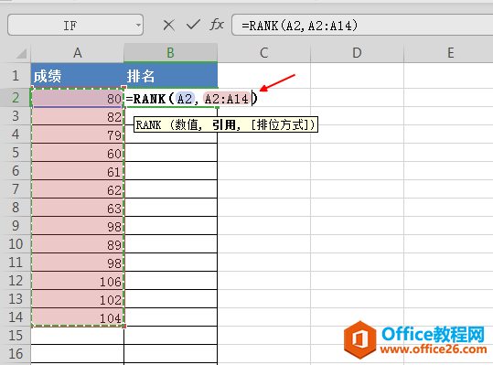This screenshot has height=365, width=493.
Task: Click empty cell B10
Action: point(171,244)
